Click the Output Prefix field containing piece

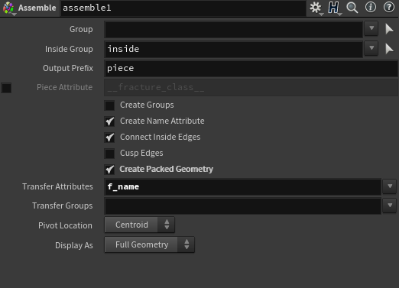pyautogui.click(x=251, y=68)
